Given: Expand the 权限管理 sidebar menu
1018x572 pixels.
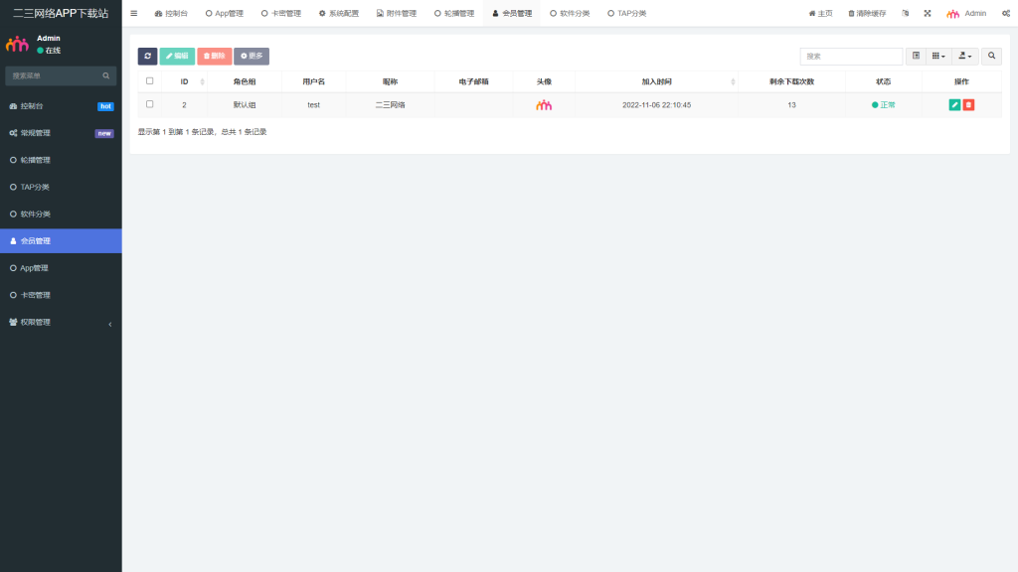Looking at the screenshot, I should coord(61,322).
